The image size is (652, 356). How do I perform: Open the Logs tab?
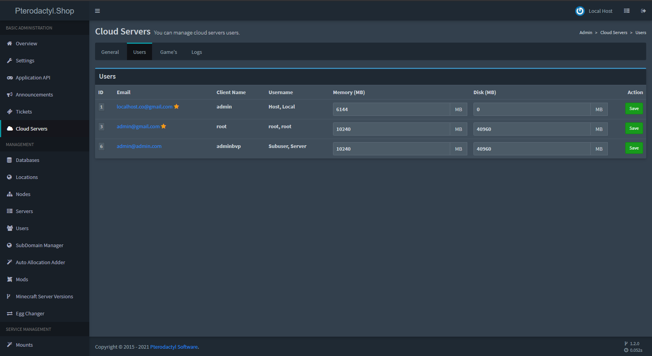click(196, 52)
